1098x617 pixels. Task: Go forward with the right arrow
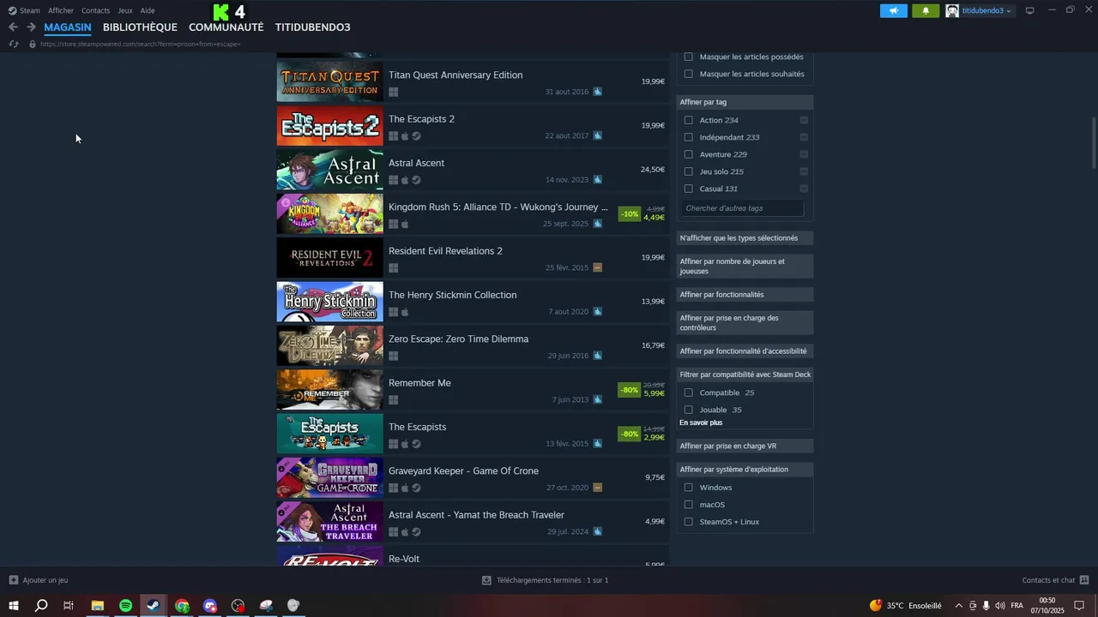coord(31,27)
